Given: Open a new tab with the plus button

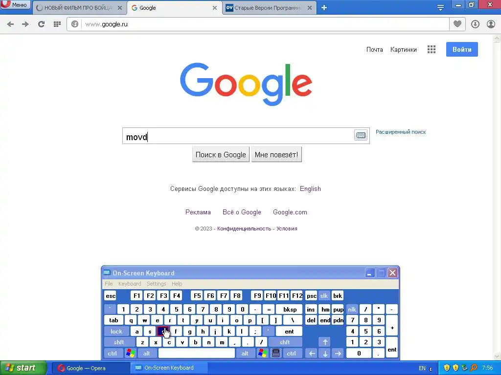Looking at the screenshot, I should 324,8.
